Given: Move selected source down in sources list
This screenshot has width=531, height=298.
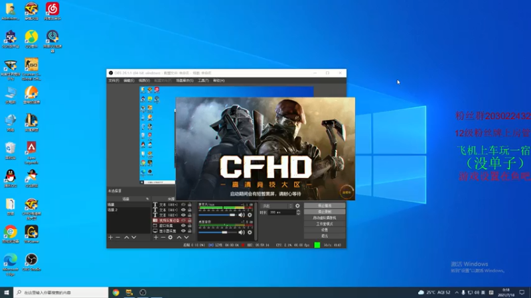Looking at the screenshot, I should click(x=187, y=238).
